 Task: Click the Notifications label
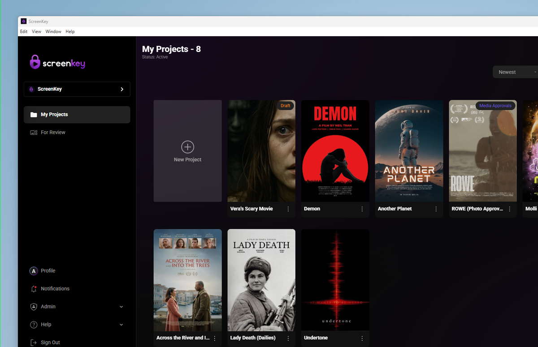[x=55, y=289]
